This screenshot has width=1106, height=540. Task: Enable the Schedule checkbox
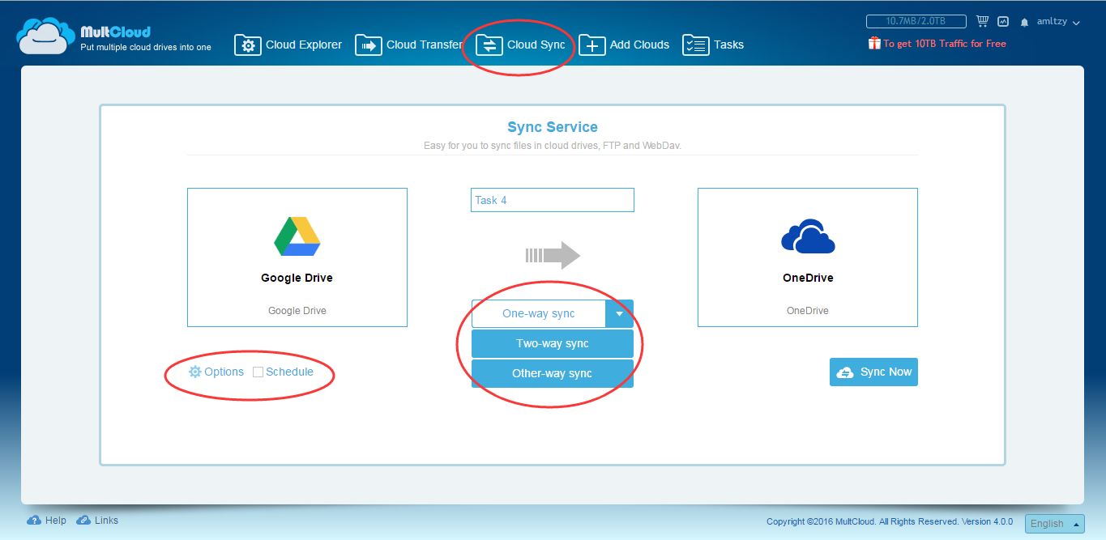coord(258,372)
